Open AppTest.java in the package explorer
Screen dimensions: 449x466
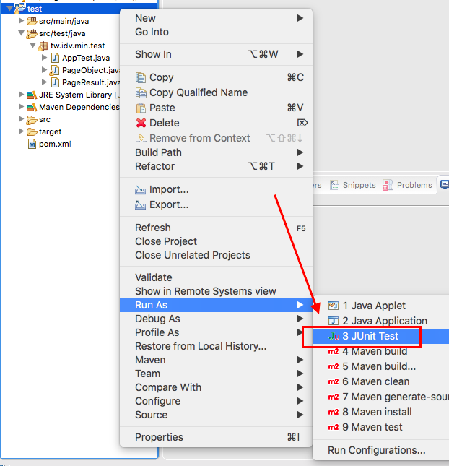click(x=85, y=58)
